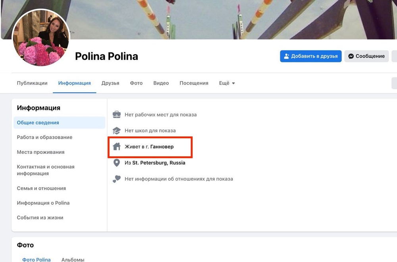Click the briefcase workplace icon
This screenshot has width=397, height=262.
(x=117, y=115)
